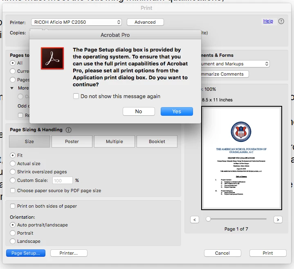The width and height of the screenshot is (294, 269).
Task: Select the Poster tab
Action: coord(72,141)
